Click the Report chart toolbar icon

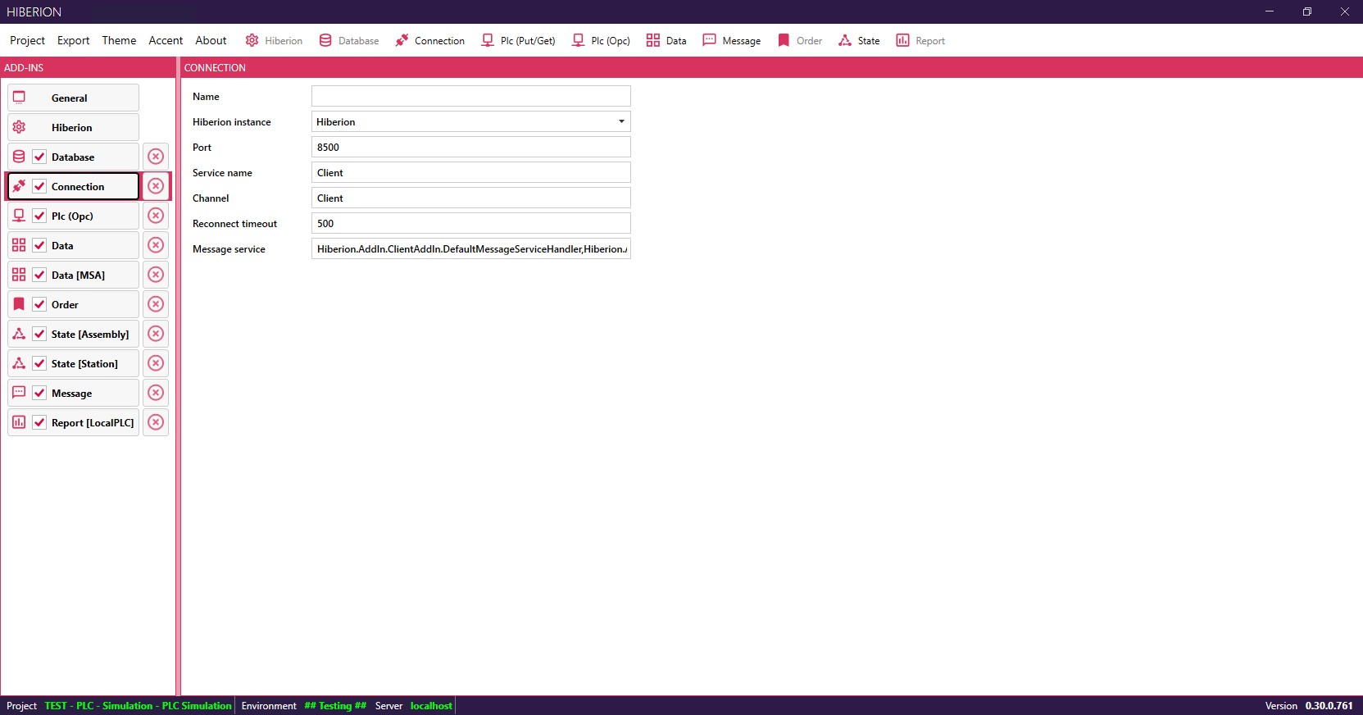(x=902, y=40)
